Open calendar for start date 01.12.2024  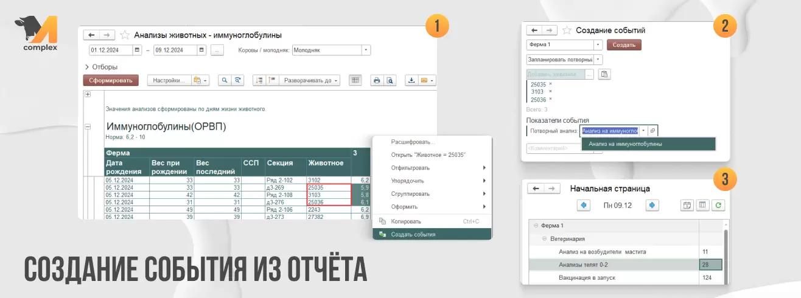tap(136, 50)
